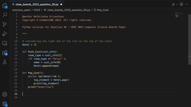Image resolution: width=191 pixels, height=107 pixels.
Task: Click line number 13 in gutter
Action: tap(16, 52)
